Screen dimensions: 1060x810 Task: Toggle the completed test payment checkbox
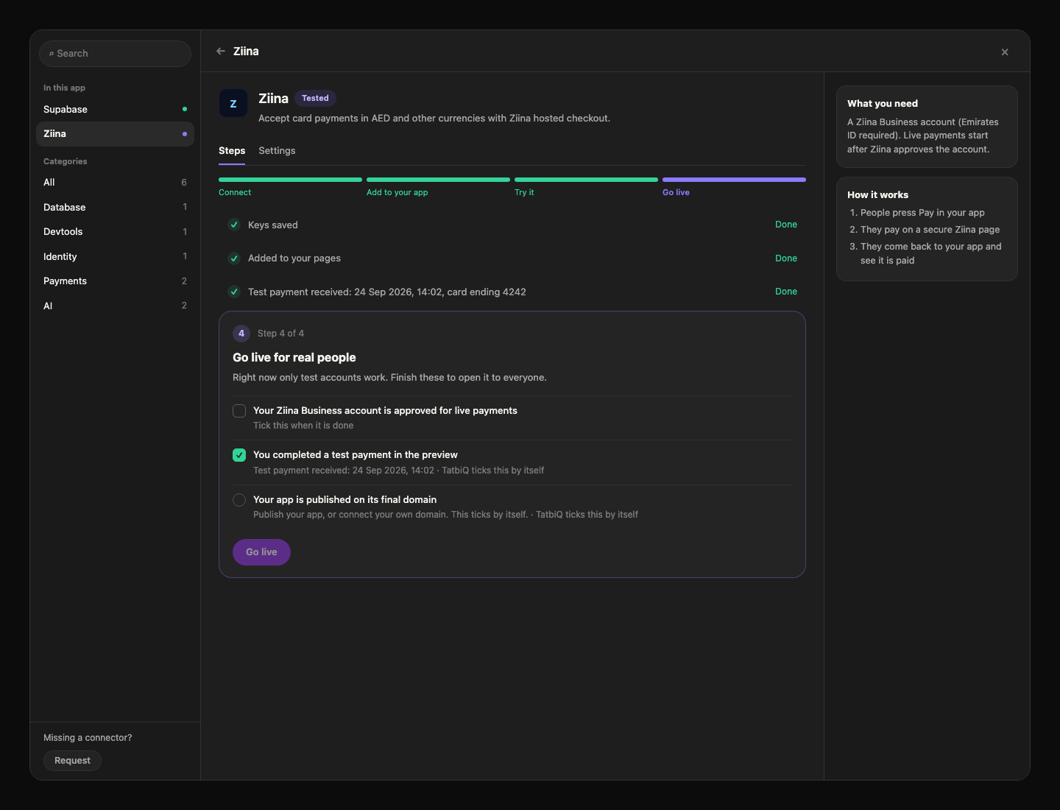[239, 455]
